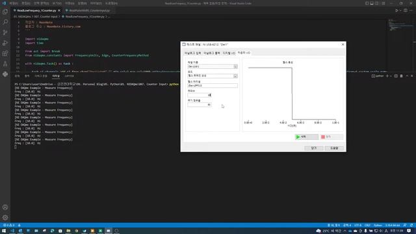The height and width of the screenshot is (234, 416).
Task: Switch to the second tab of the test panel dialog
Action: pos(212,53)
